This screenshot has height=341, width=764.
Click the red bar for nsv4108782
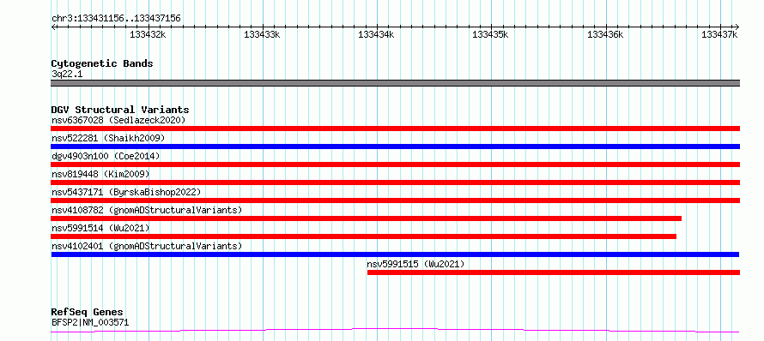(366, 218)
